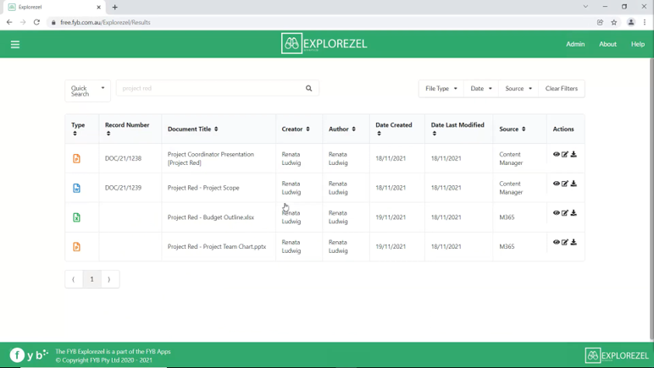Click the page vertical scrollbar

651,199
